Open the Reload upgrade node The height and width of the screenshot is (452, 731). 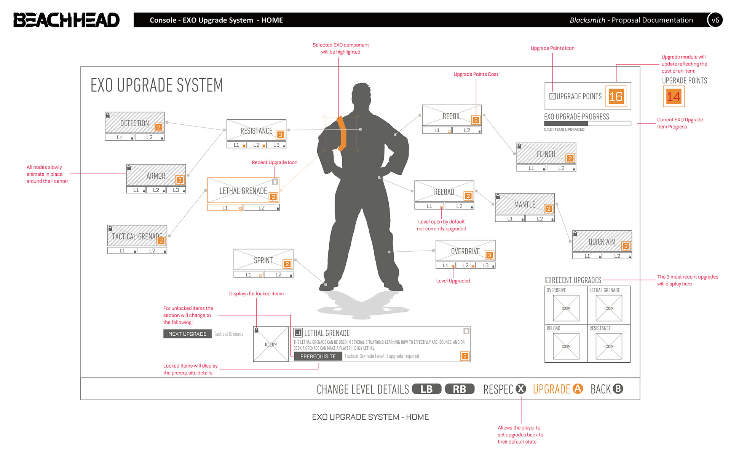tap(444, 192)
